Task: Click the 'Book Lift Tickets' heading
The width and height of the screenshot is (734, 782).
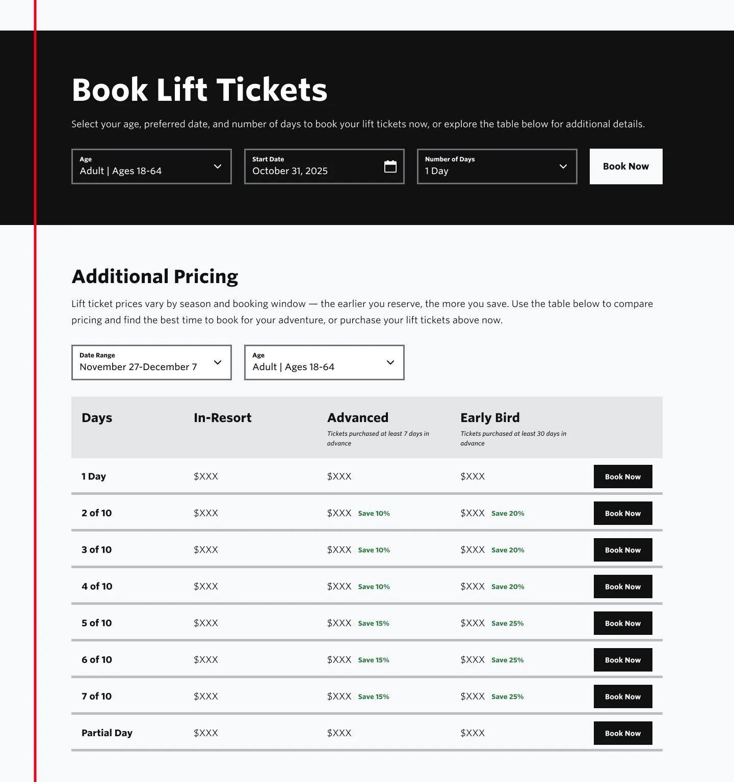Action: [x=199, y=90]
